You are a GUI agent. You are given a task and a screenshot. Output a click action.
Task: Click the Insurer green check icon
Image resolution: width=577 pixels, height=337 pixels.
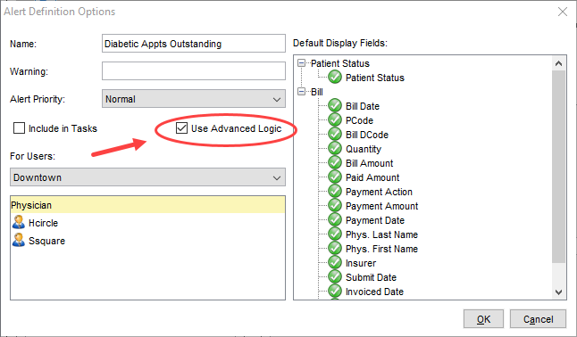[x=335, y=263]
